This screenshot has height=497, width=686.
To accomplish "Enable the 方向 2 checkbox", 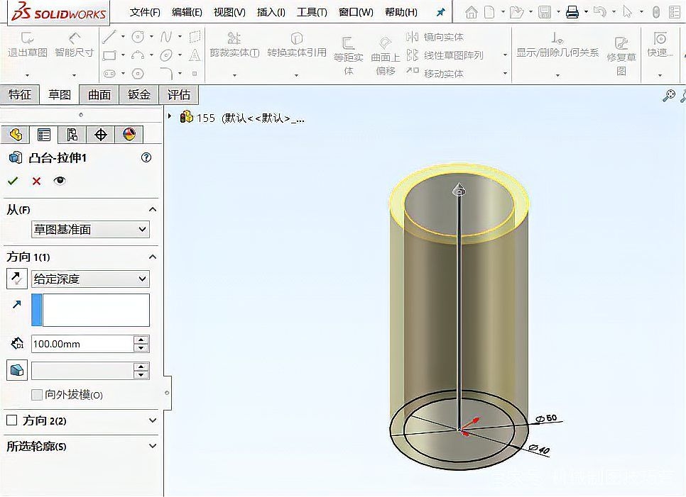I will pos(11,420).
